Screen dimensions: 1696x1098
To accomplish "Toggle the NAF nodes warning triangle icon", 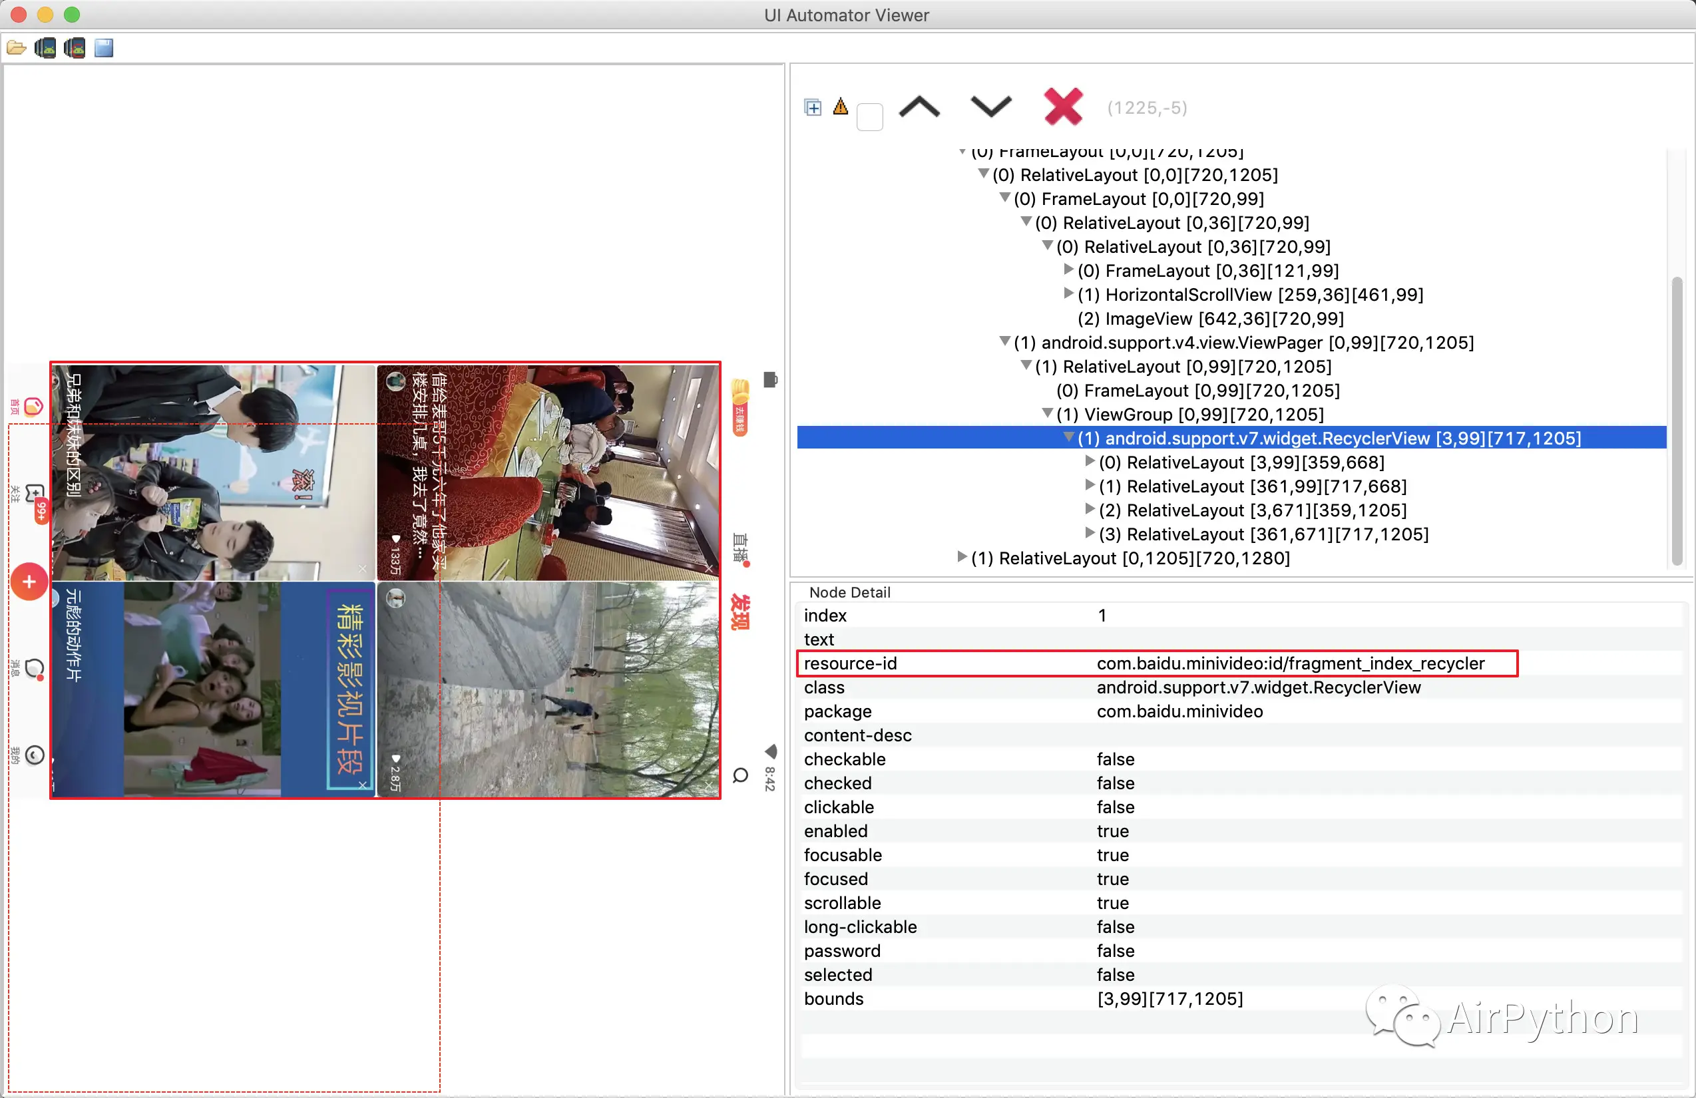I will pyautogui.click(x=840, y=107).
